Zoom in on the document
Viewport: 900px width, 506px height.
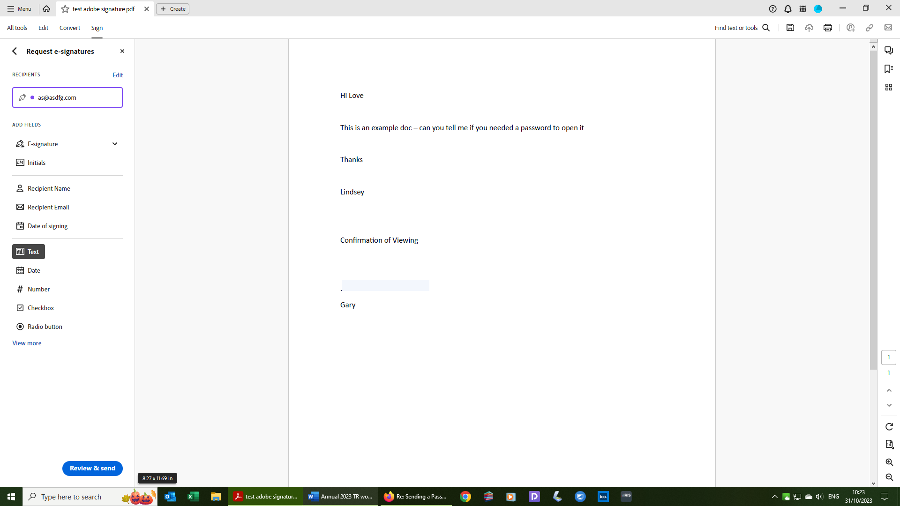click(x=889, y=462)
